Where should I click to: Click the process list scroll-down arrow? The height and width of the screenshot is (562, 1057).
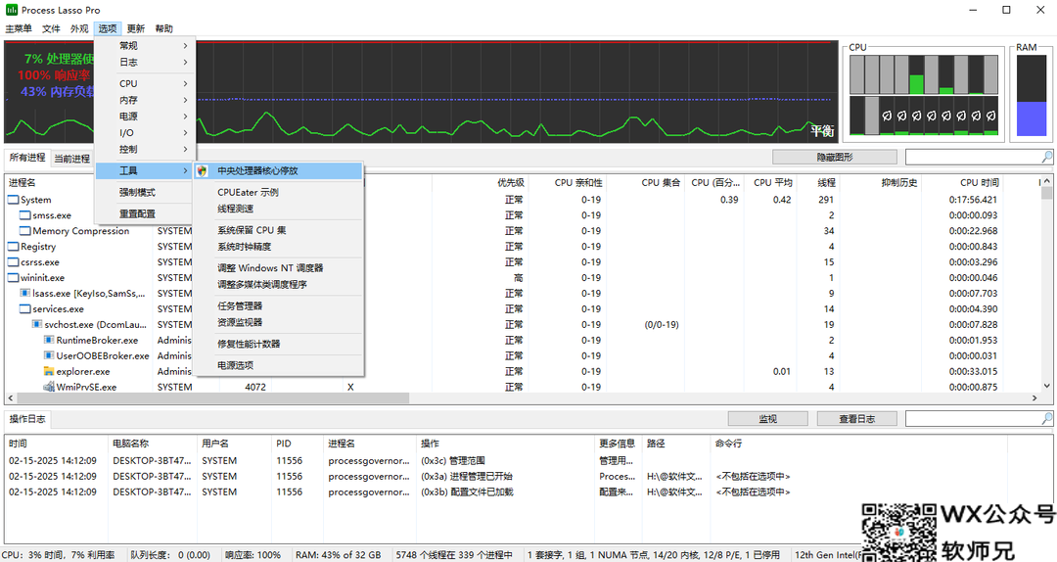pos(1046,386)
